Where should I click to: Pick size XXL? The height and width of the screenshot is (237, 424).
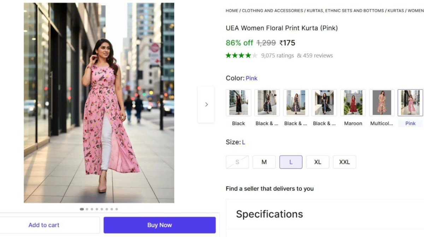344,162
